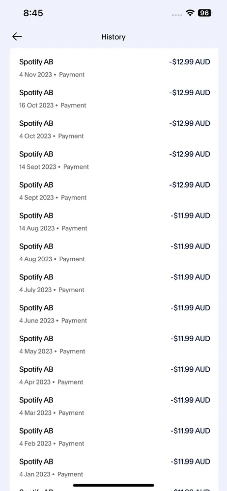View the 4 May 2023 Spotify payment

coord(114,344)
